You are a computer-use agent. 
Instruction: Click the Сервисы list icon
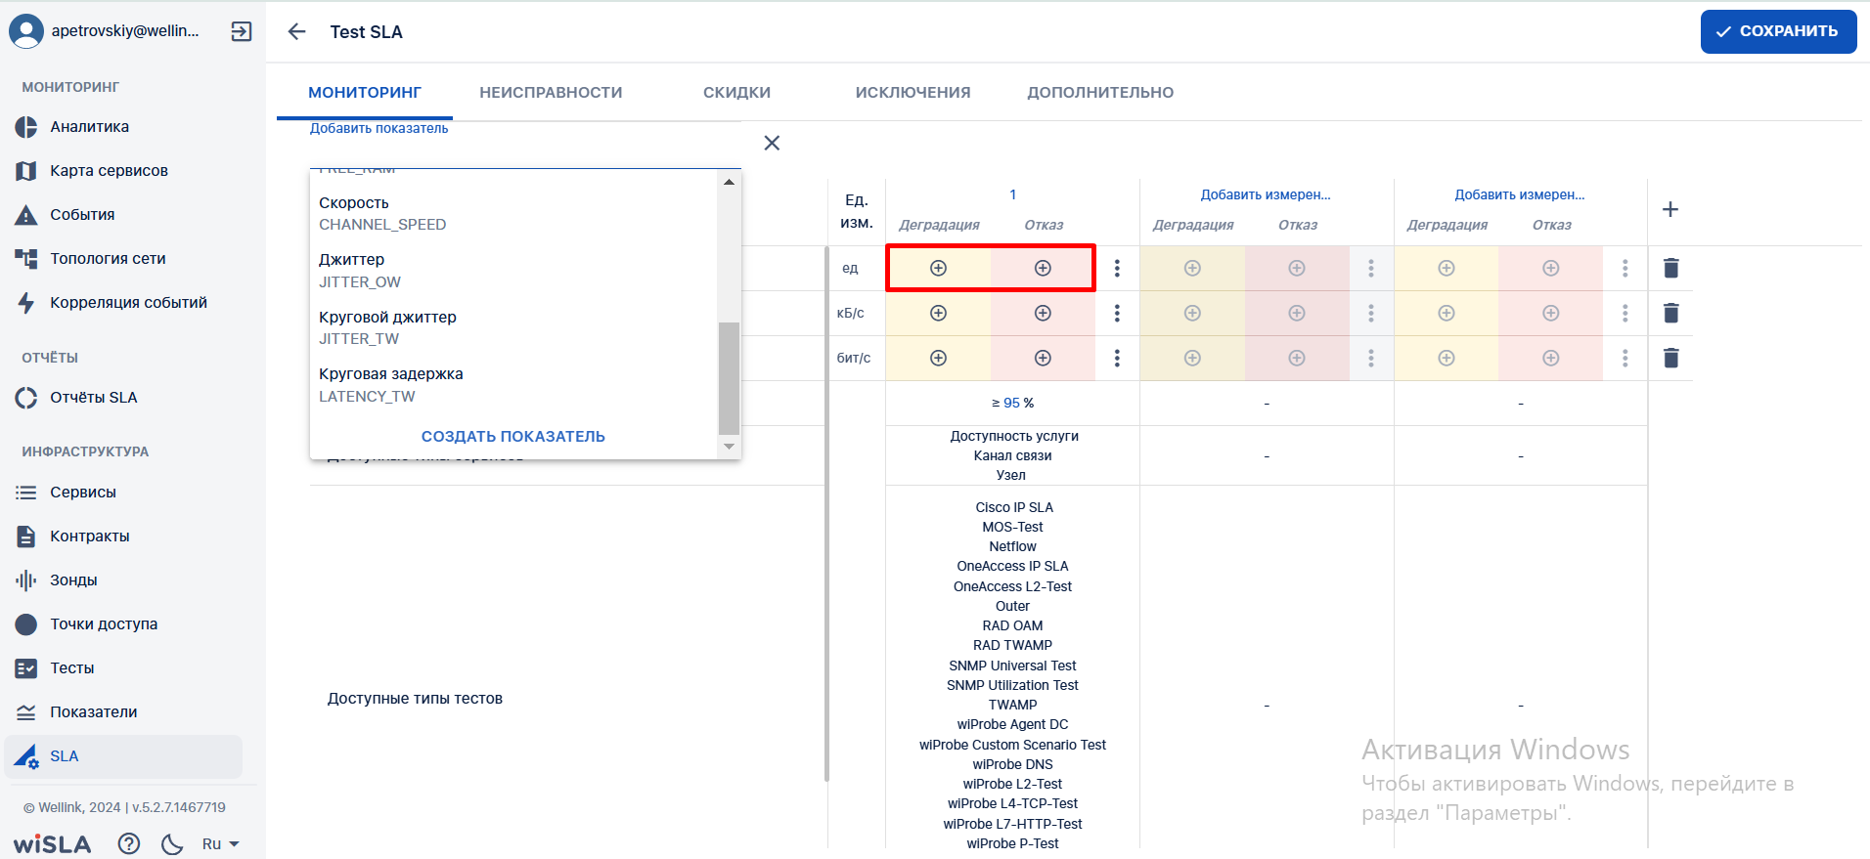click(x=26, y=493)
